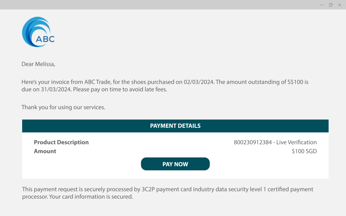The image size is (346, 216).
Task: Restore down the window
Action: [330, 5]
